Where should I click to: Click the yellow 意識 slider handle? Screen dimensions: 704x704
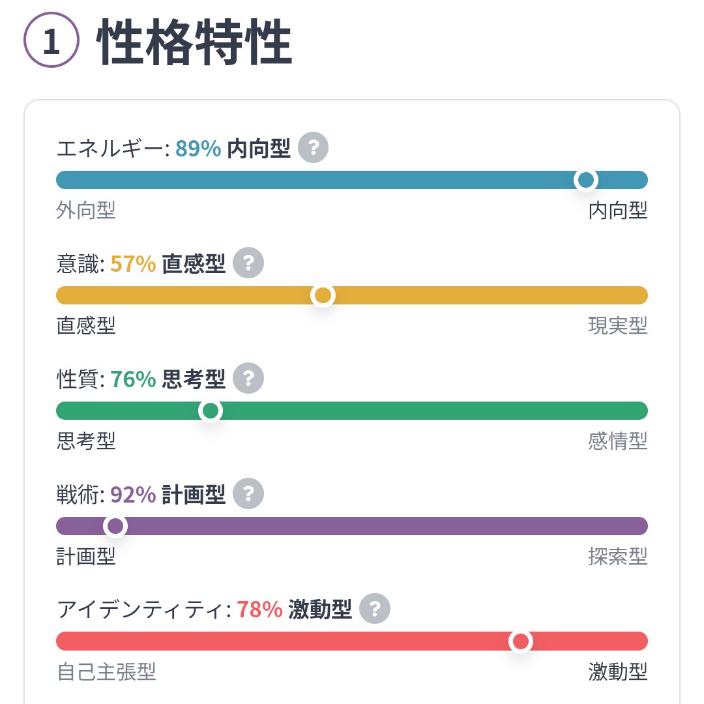323,295
